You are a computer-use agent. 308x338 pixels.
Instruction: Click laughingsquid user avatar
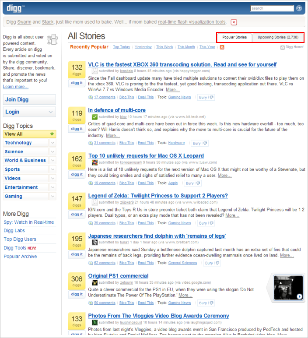pyautogui.click(x=95, y=323)
